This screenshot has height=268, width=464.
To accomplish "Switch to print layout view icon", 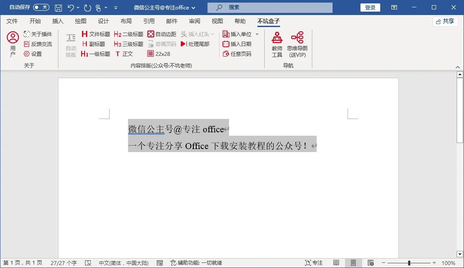I will [x=353, y=263].
